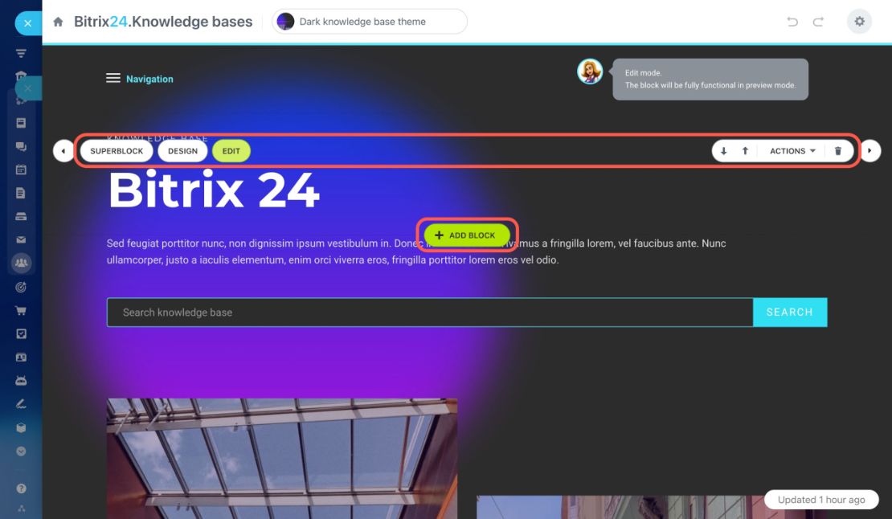This screenshot has height=519, width=892.
Task: Open the Actions dropdown menu
Action: [x=792, y=151]
